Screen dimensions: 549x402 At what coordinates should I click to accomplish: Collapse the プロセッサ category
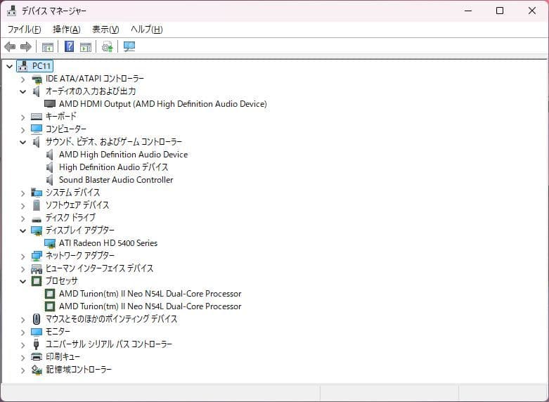(x=22, y=281)
